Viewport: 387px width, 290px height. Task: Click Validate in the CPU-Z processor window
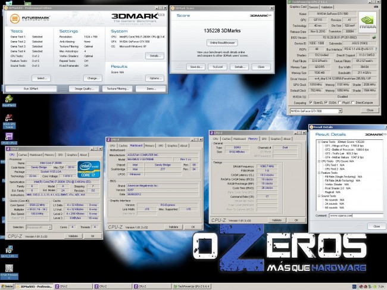point(73,236)
